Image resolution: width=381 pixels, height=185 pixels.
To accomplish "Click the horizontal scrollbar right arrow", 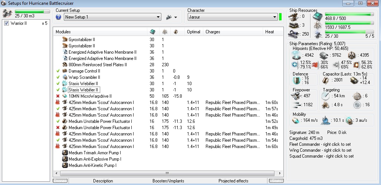I will pyautogui.click(x=280, y=174).
